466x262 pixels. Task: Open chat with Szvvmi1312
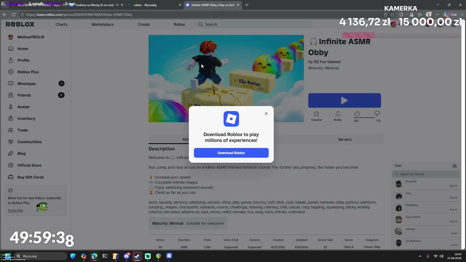tap(426, 219)
